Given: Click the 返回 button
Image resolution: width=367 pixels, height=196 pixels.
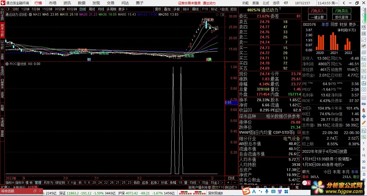Looking at the screenshot, I should coord(233,9).
